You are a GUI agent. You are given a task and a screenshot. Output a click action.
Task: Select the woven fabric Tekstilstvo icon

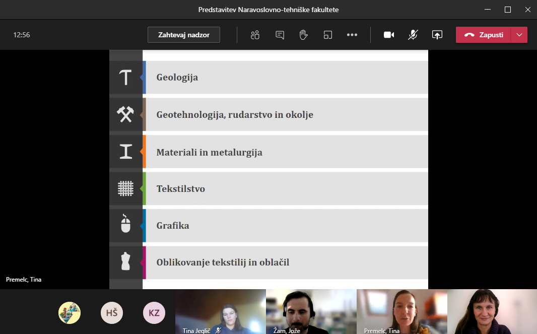coord(126,188)
